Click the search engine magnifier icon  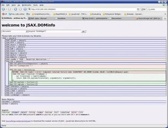click(x=149, y=9)
